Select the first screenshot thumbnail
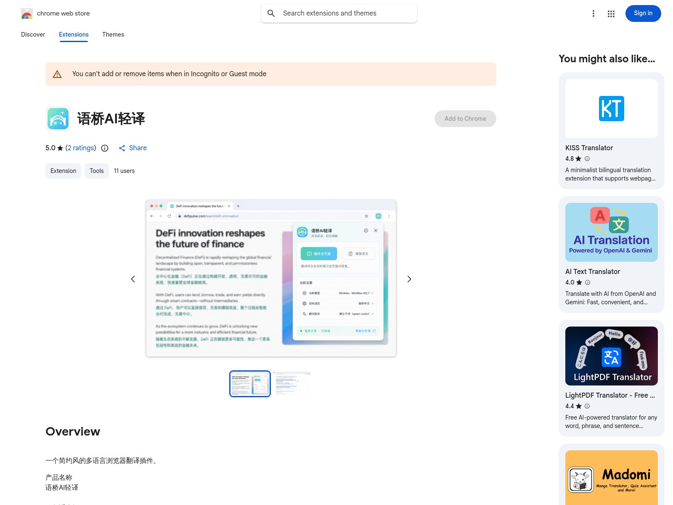The image size is (673, 505). tap(250, 384)
